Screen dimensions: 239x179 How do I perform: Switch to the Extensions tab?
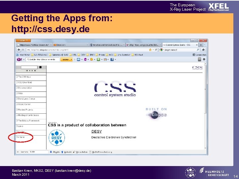71,45
